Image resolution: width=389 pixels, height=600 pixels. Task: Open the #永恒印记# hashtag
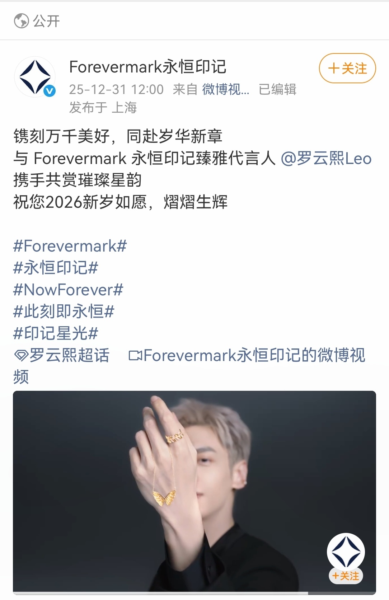pyautogui.click(x=56, y=268)
